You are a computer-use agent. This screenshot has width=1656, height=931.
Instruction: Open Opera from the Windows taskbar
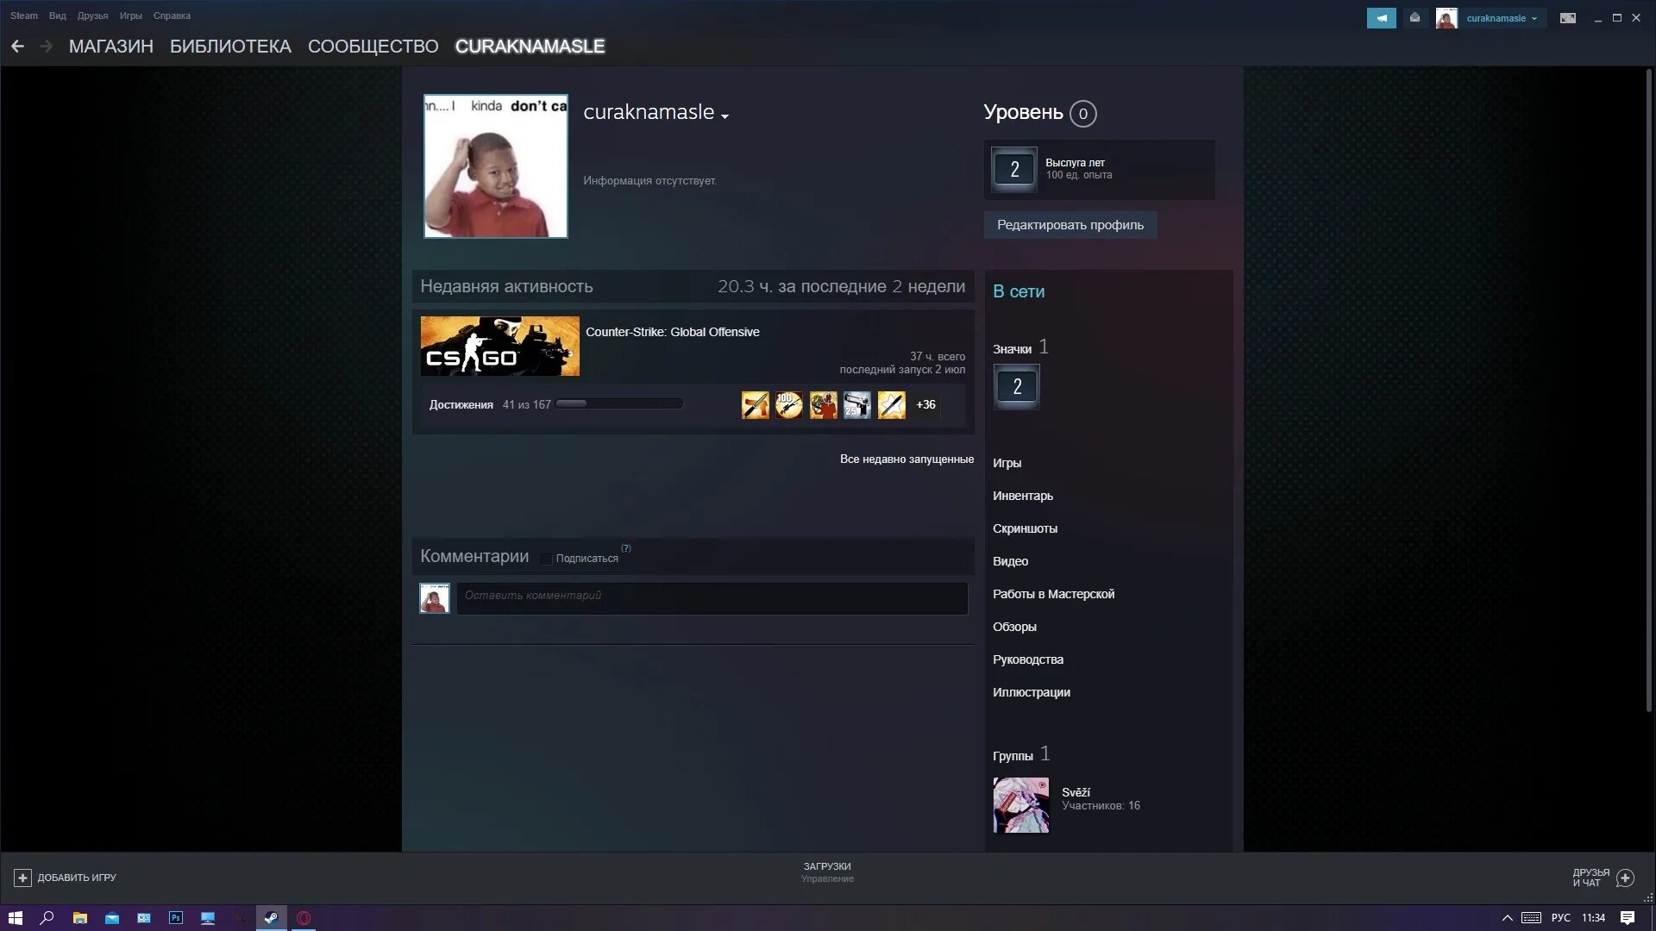click(x=304, y=918)
